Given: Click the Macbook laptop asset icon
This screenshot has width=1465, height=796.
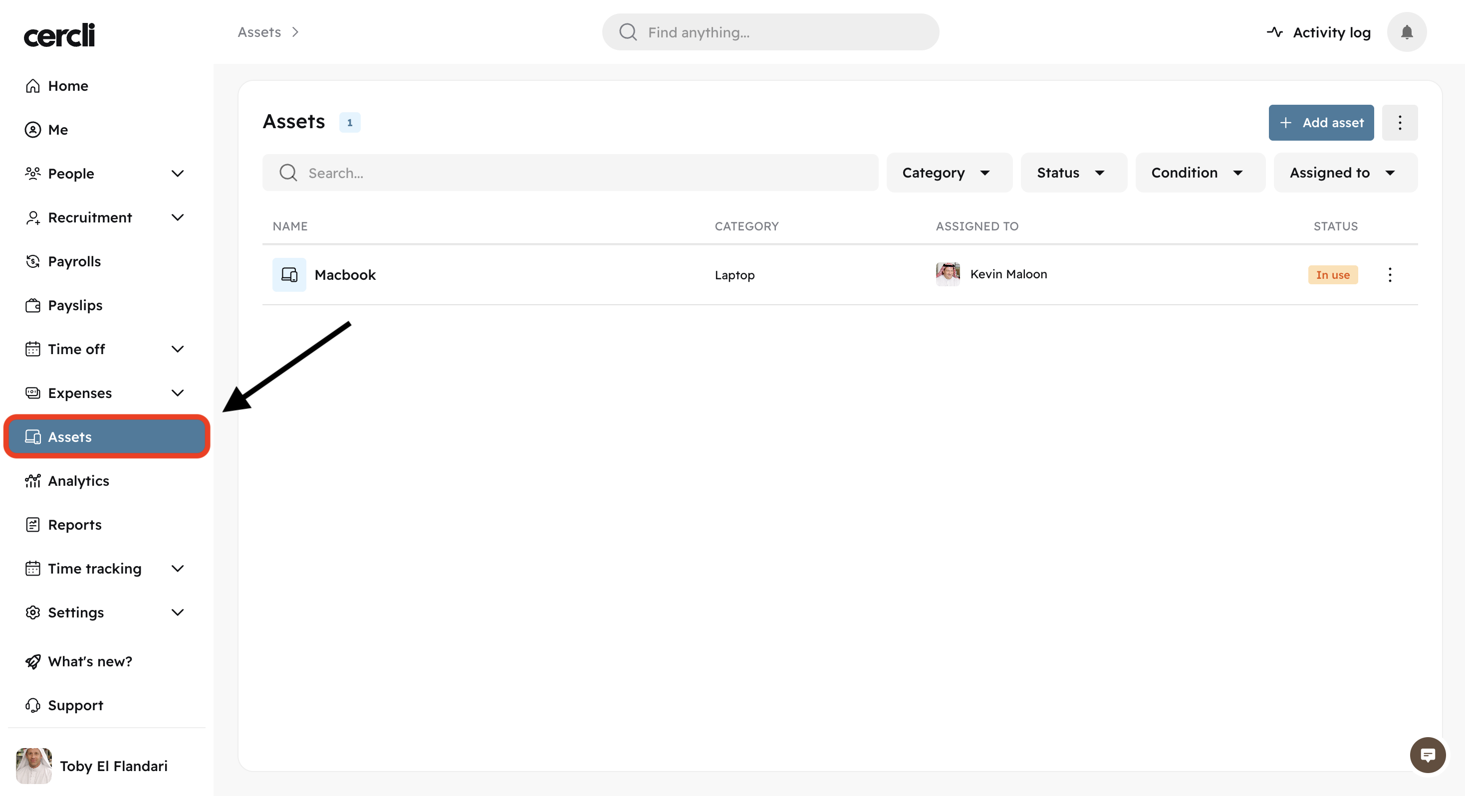Looking at the screenshot, I should click(x=289, y=275).
